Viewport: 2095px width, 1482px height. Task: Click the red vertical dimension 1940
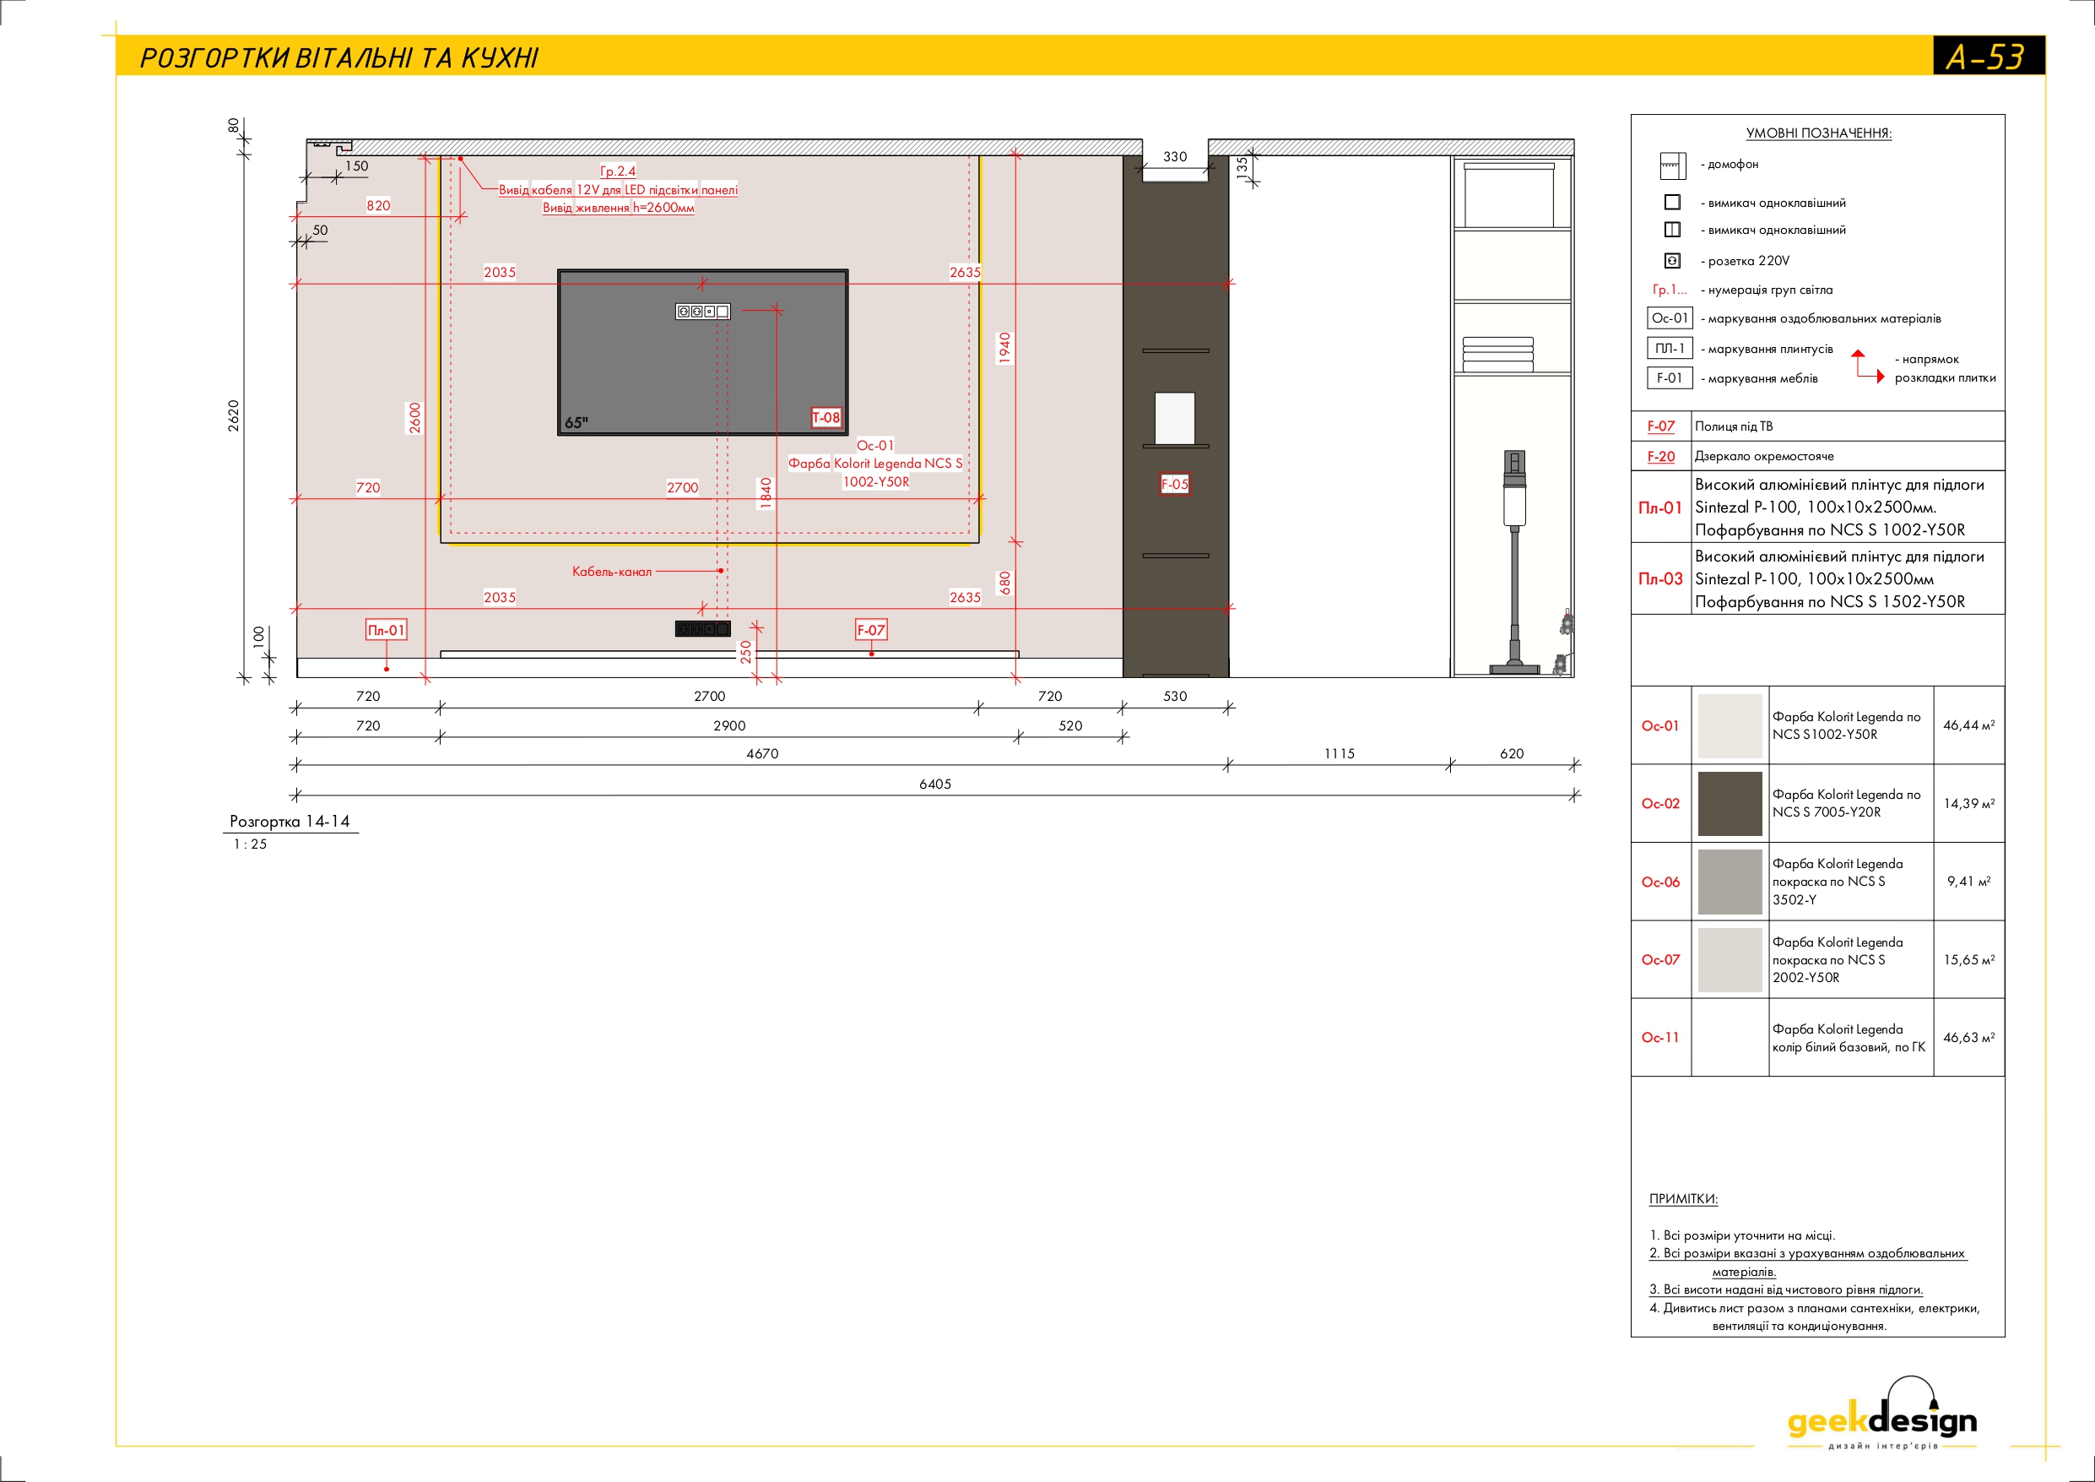(1004, 348)
